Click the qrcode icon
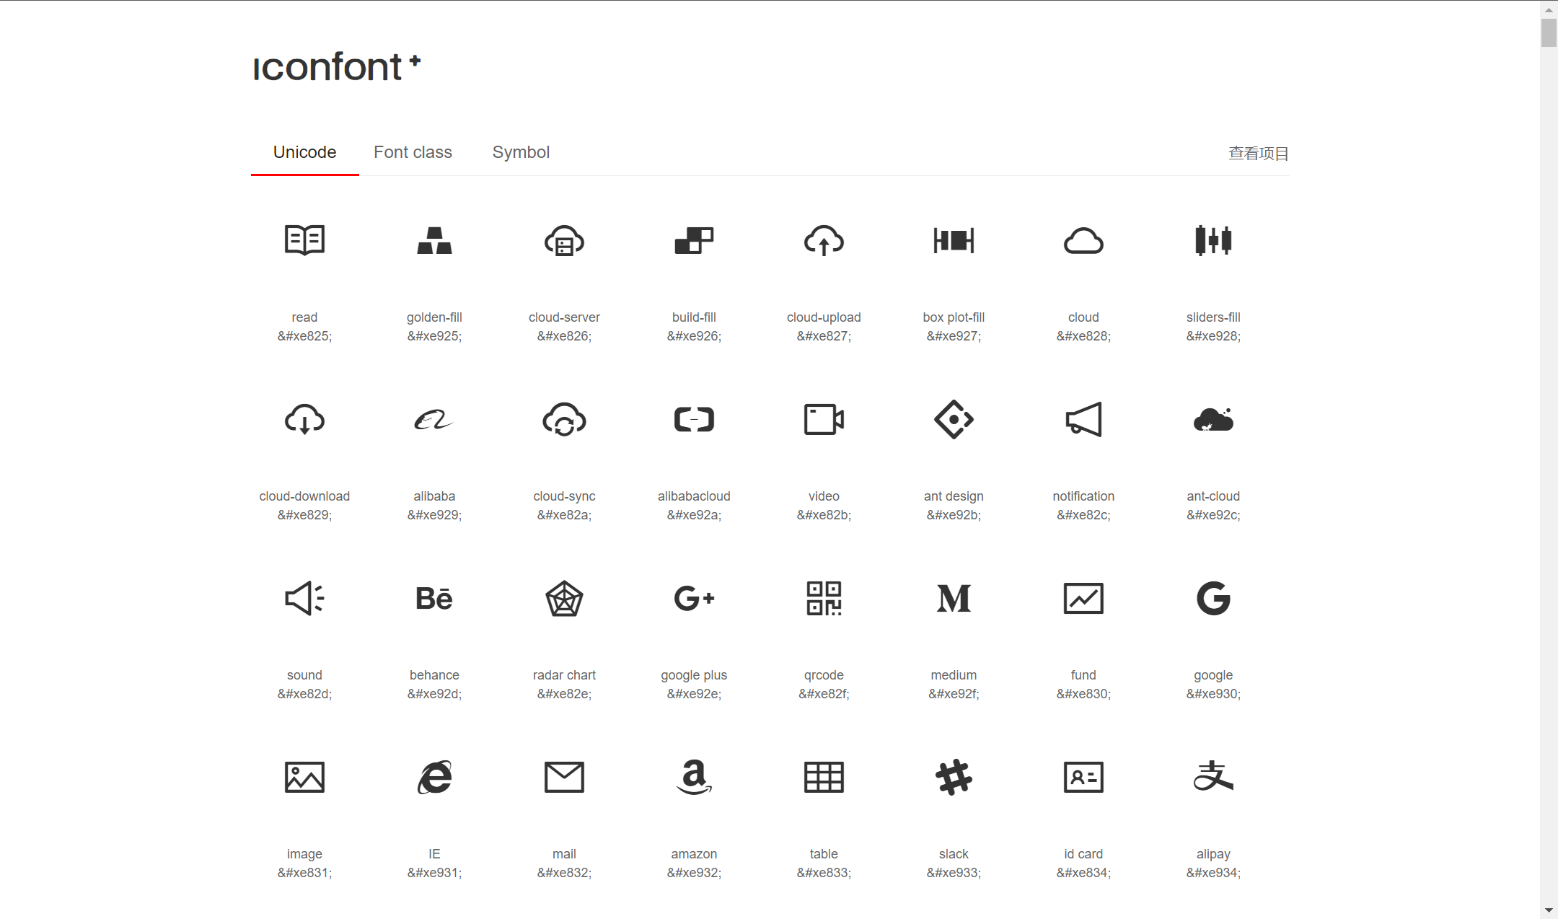This screenshot has width=1558, height=919. [824, 598]
